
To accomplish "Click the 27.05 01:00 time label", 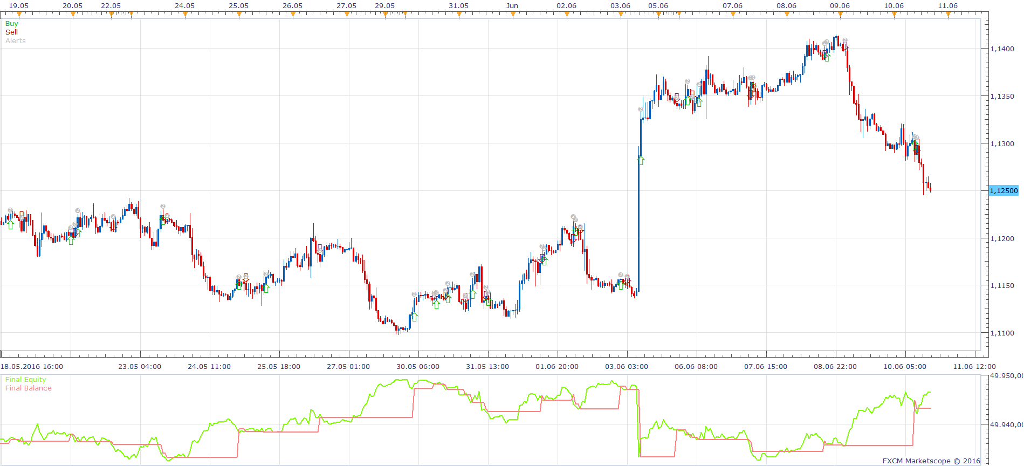I will point(348,367).
